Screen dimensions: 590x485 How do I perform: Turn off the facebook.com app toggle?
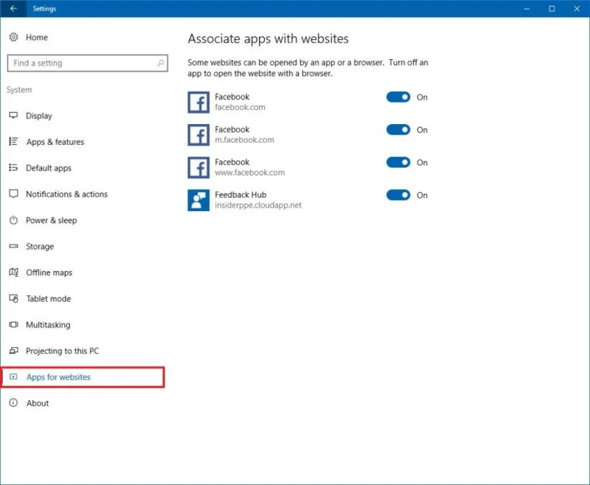point(398,97)
